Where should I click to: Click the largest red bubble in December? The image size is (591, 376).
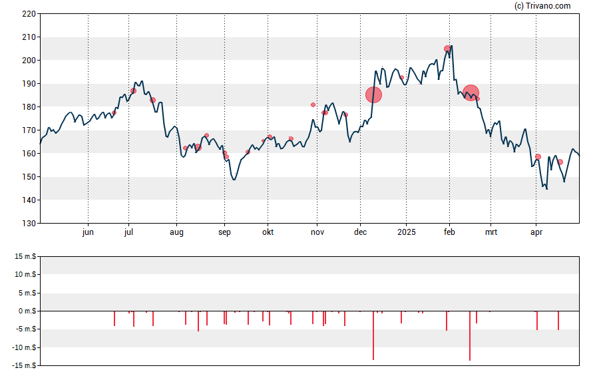pos(373,94)
